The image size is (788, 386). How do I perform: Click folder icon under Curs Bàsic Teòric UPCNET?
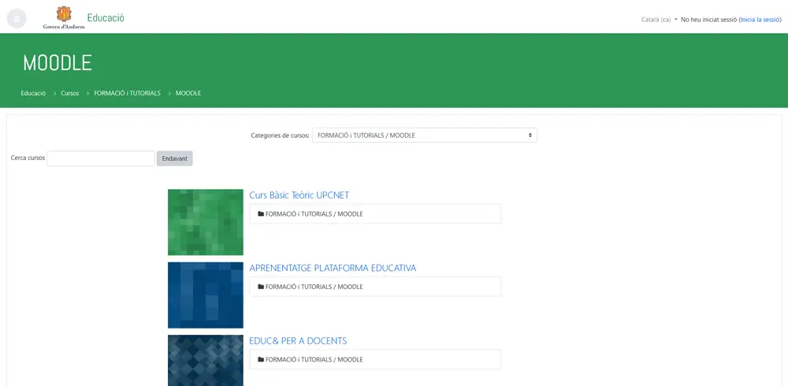click(261, 214)
